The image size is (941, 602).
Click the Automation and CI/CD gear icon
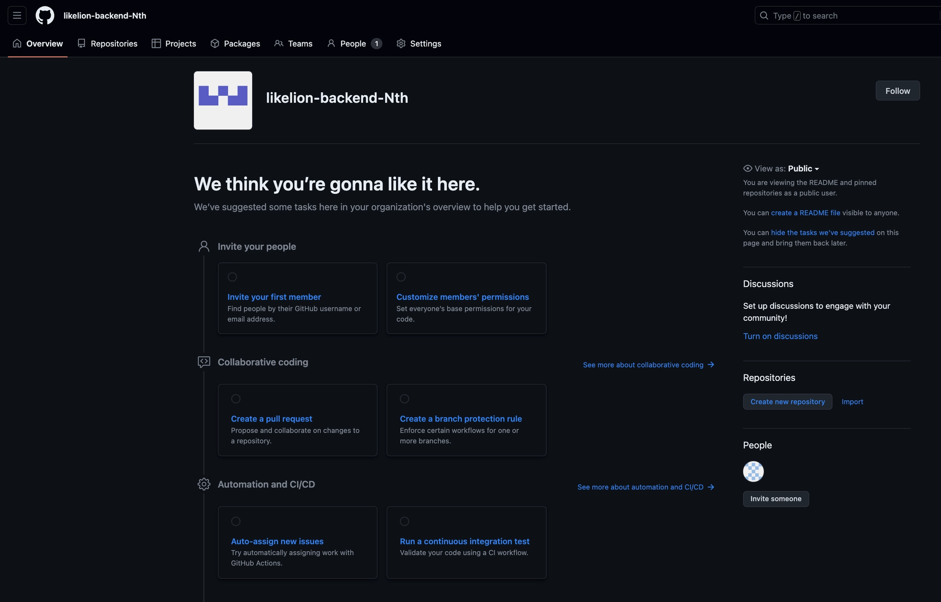pos(204,484)
